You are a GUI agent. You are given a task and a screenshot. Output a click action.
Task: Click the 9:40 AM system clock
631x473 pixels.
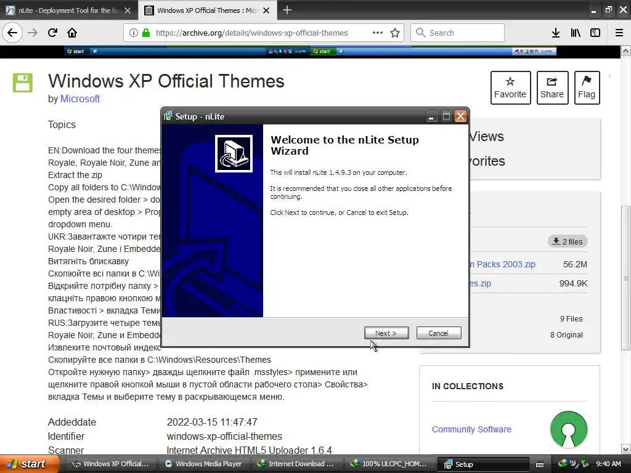[x=608, y=464]
